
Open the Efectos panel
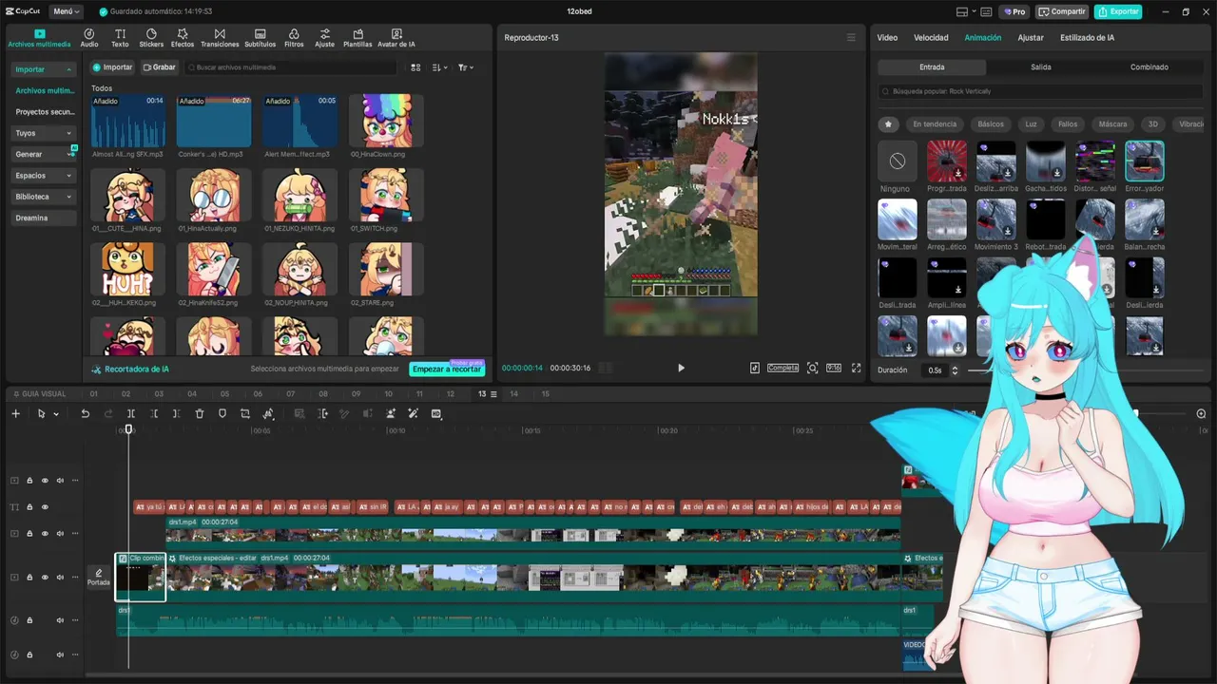point(183,38)
